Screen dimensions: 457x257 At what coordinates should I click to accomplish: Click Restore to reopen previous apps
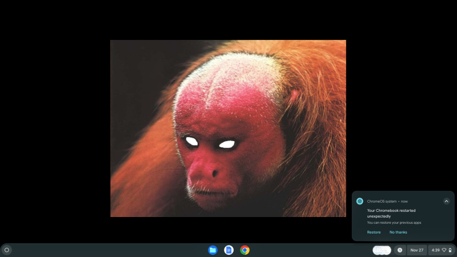tap(374, 232)
